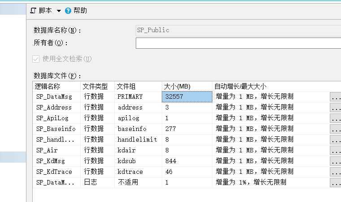341x202 pixels.
Task: Open autogrowth settings for SP_Address row
Action: tap(336, 107)
